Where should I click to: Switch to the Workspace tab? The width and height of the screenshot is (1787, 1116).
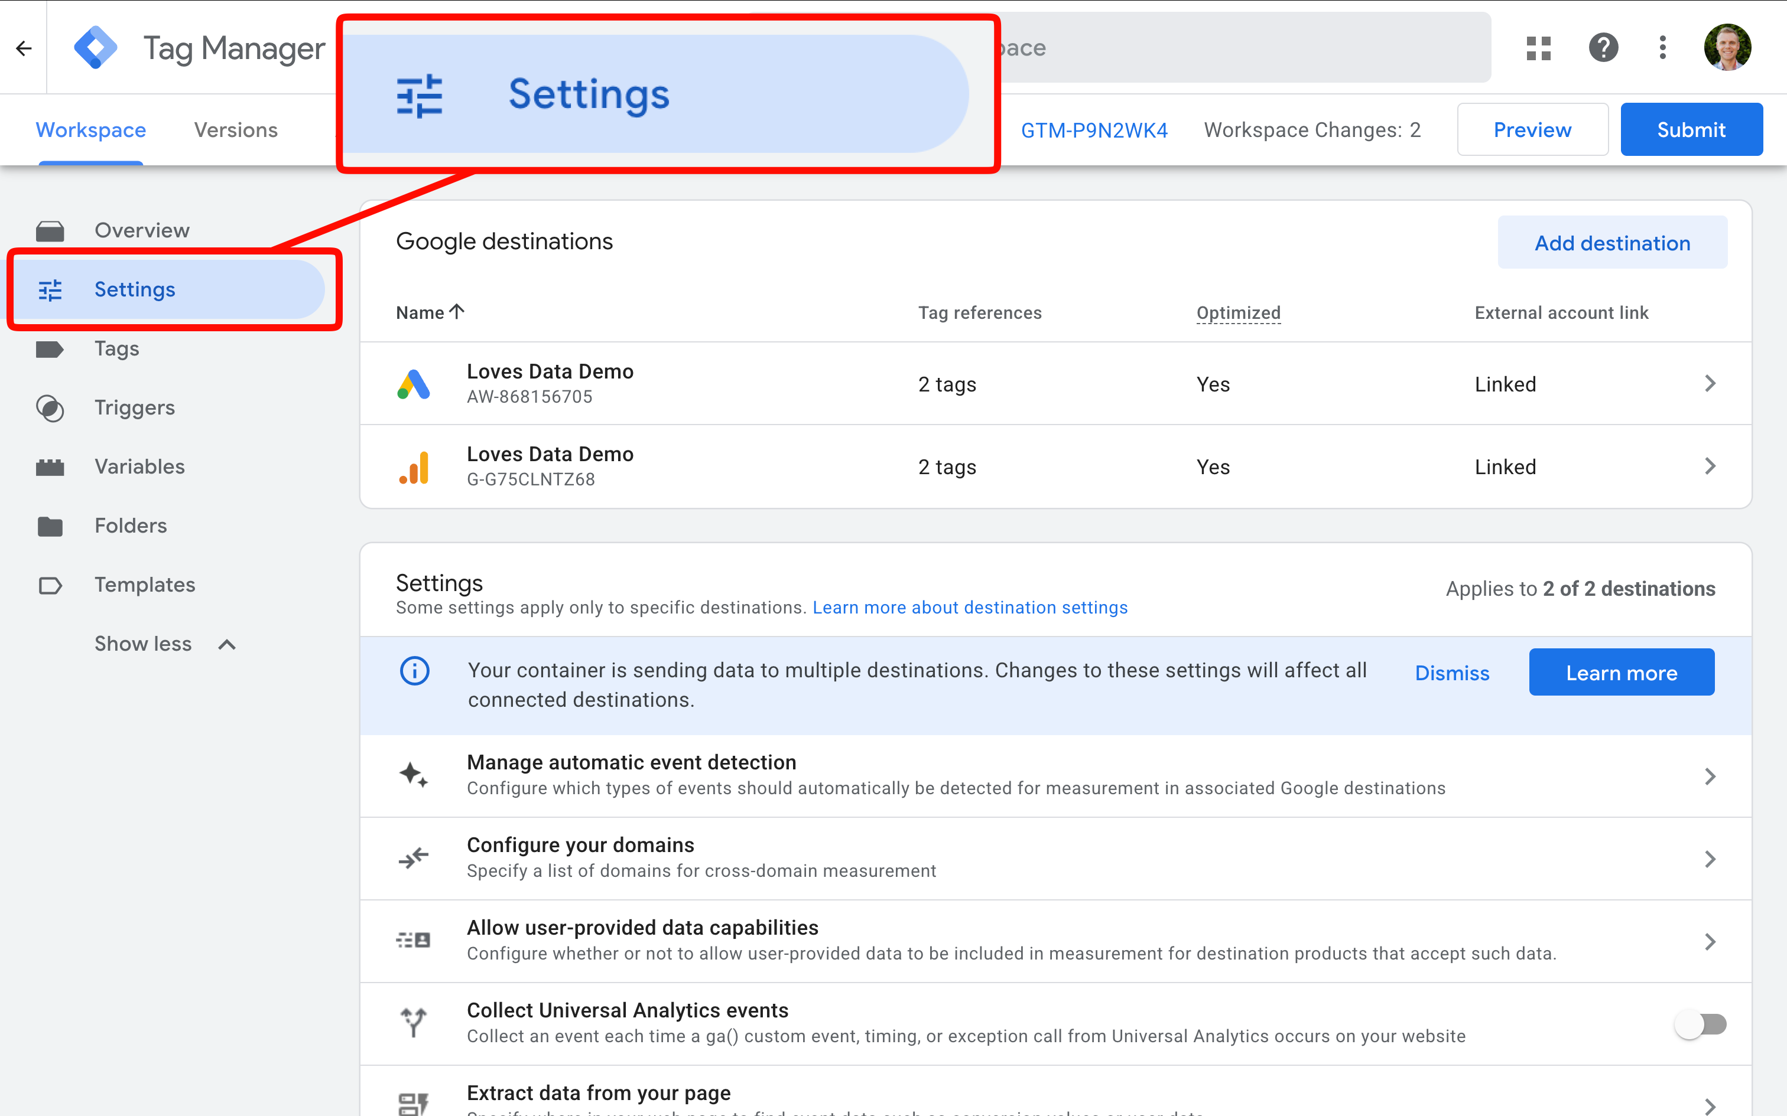point(91,130)
